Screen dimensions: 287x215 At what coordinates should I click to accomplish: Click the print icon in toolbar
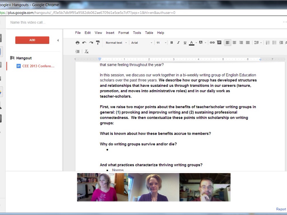tap(77, 43)
